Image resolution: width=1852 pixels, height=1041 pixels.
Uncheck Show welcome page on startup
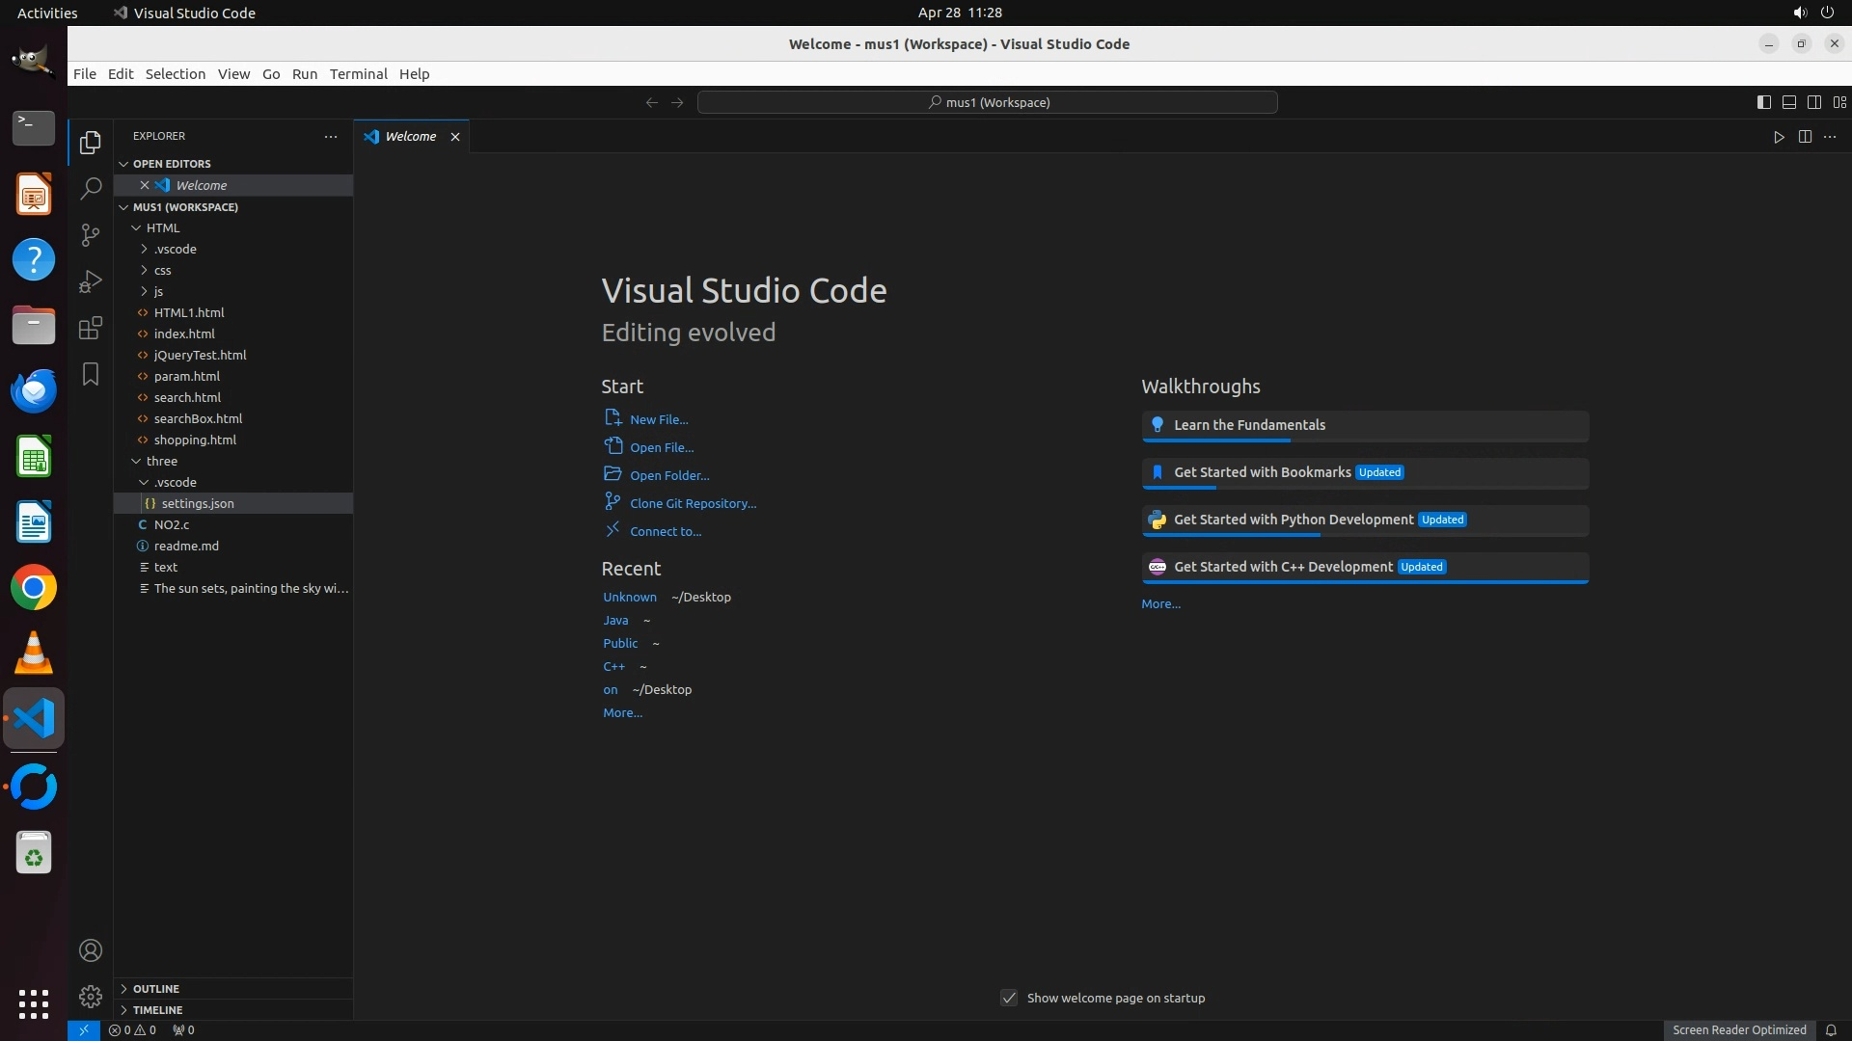click(1009, 998)
